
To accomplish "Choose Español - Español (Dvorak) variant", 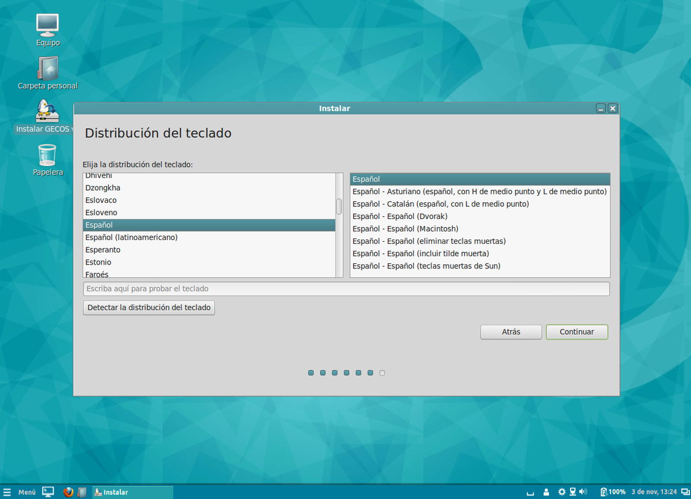I will (x=400, y=216).
